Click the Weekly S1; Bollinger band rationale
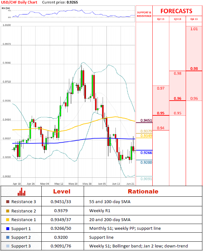The image size is (203, 251). 139,246
